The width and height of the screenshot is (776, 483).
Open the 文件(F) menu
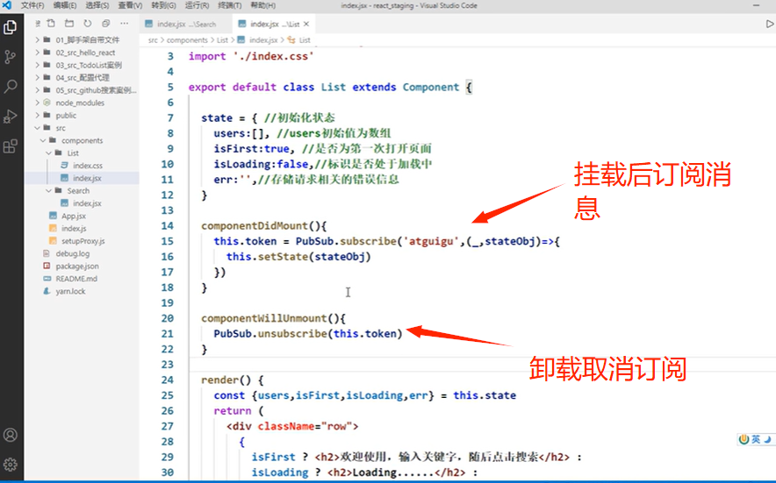tap(32, 5)
